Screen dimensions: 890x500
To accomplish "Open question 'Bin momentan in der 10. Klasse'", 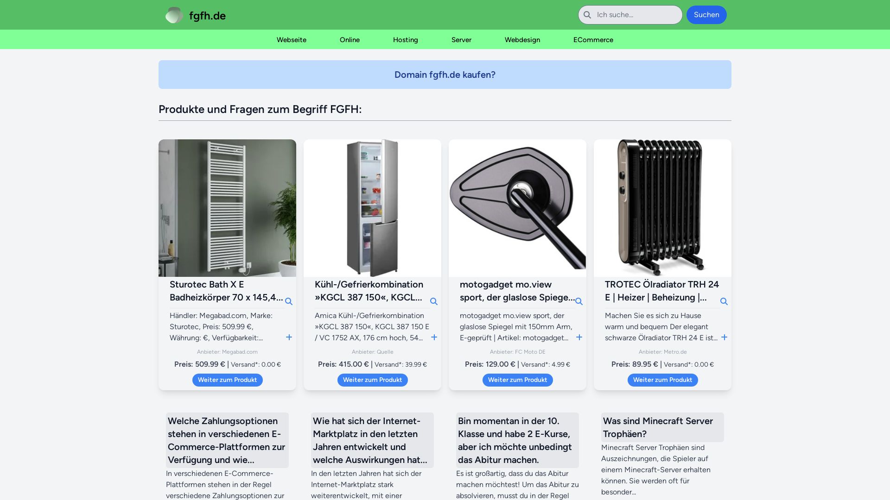I will 517,440.
